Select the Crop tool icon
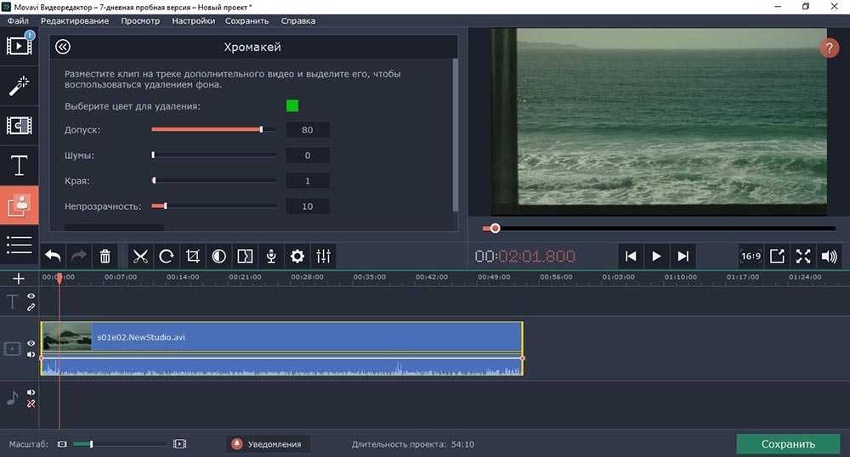 193,256
